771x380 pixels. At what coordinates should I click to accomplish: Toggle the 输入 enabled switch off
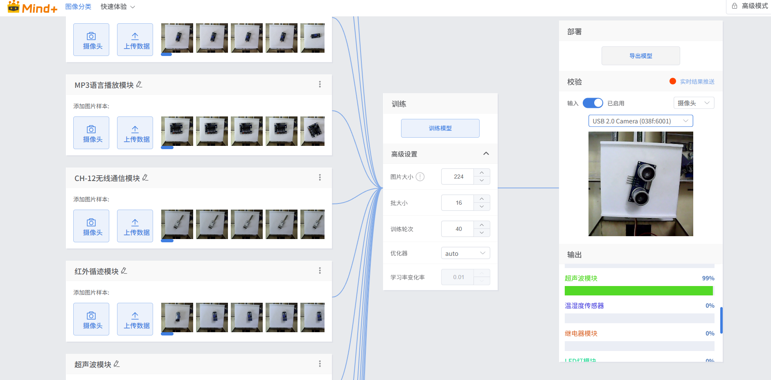pyautogui.click(x=593, y=103)
